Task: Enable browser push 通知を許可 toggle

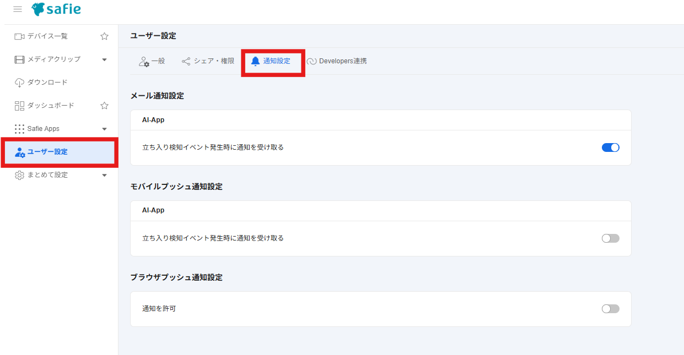Action: click(x=610, y=309)
